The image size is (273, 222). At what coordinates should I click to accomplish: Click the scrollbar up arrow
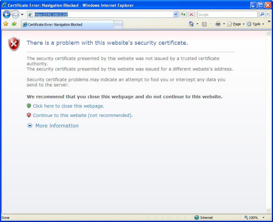click(x=268, y=33)
